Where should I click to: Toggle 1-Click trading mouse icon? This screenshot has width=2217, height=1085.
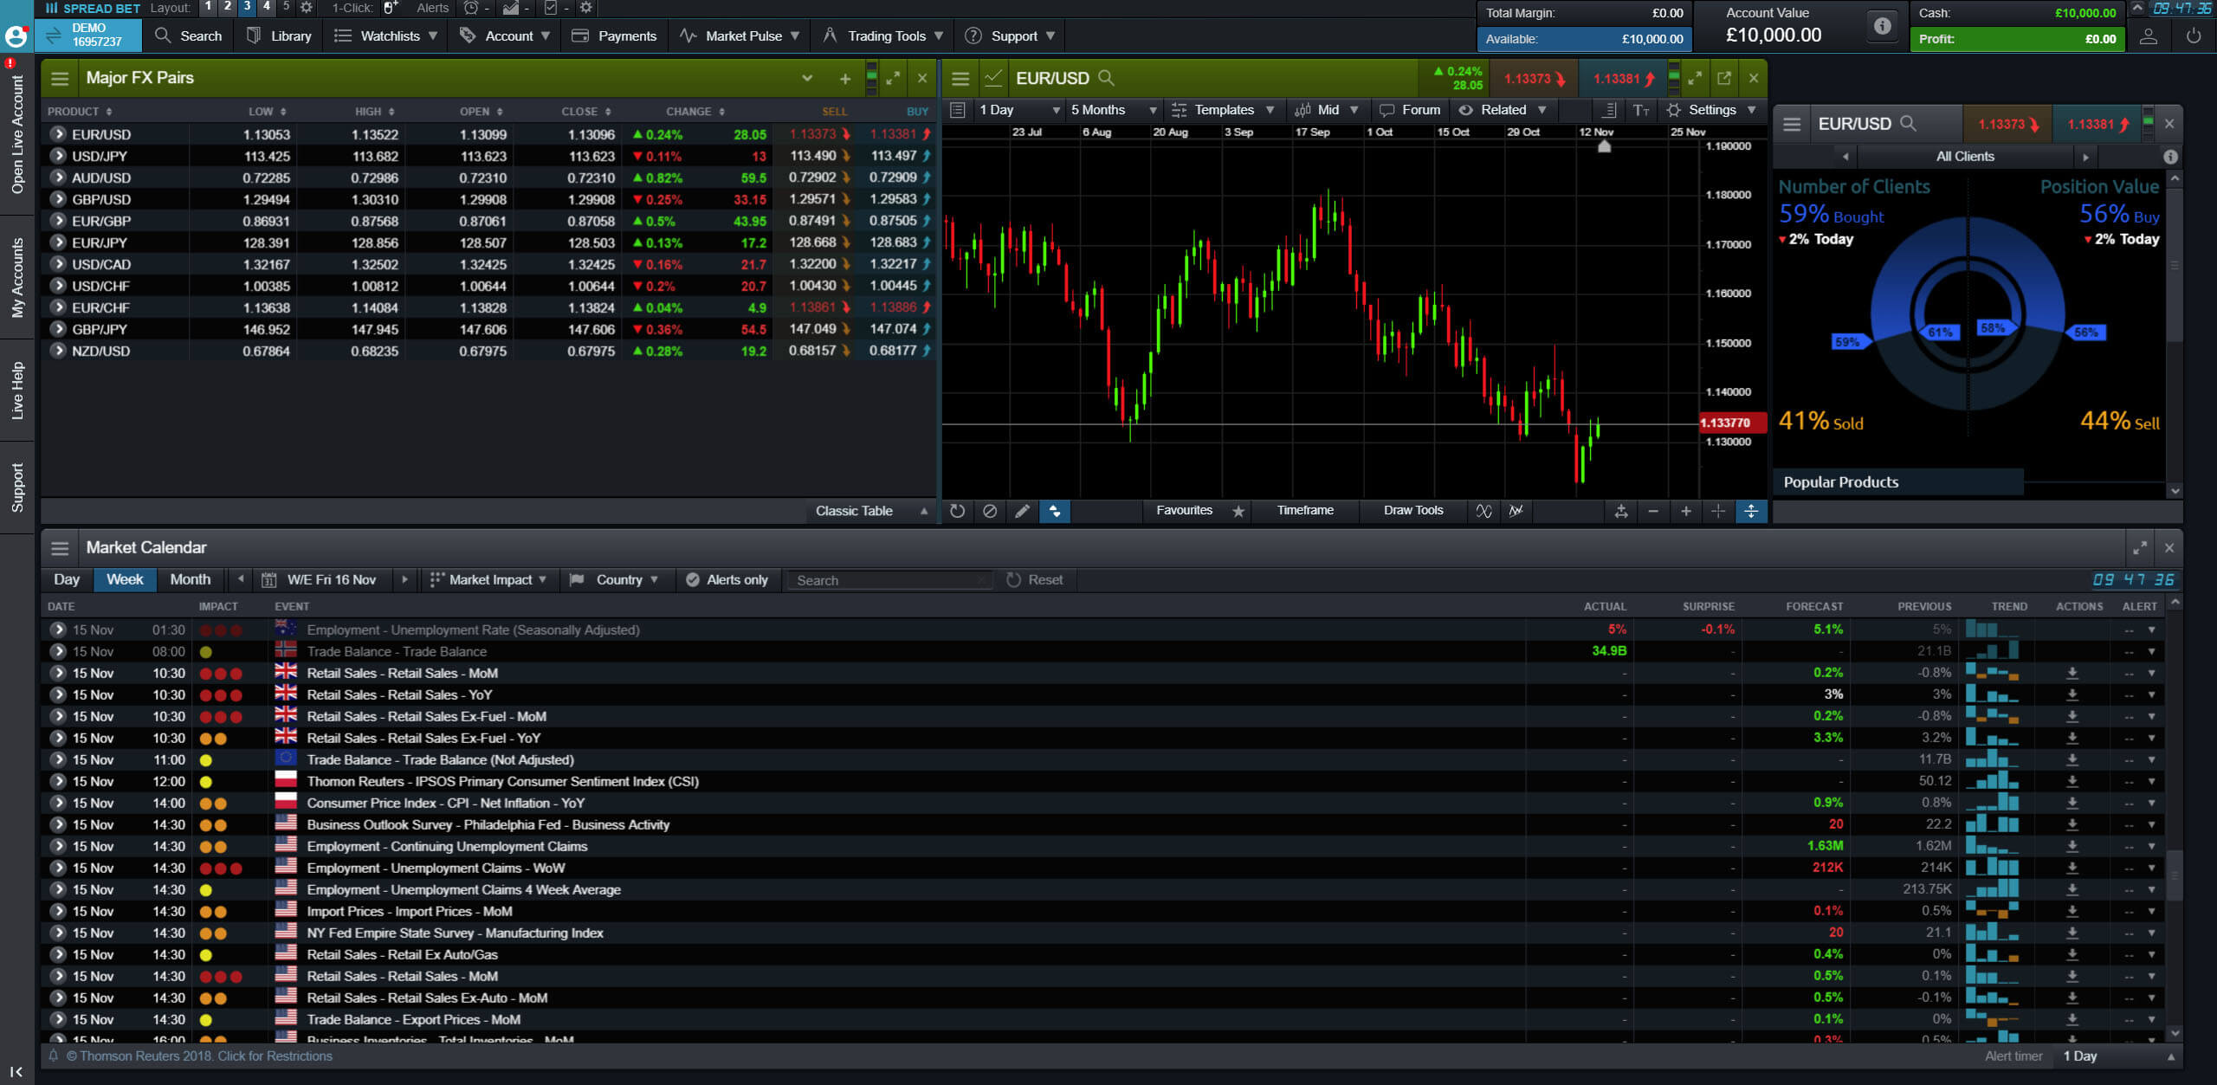click(391, 8)
